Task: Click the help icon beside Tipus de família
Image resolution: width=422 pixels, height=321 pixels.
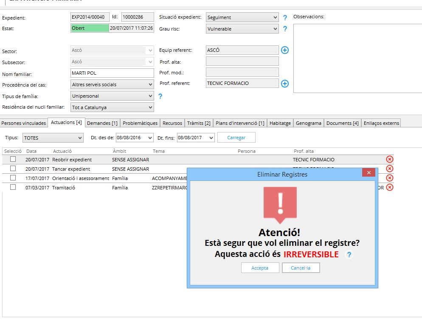Action: pos(160,96)
